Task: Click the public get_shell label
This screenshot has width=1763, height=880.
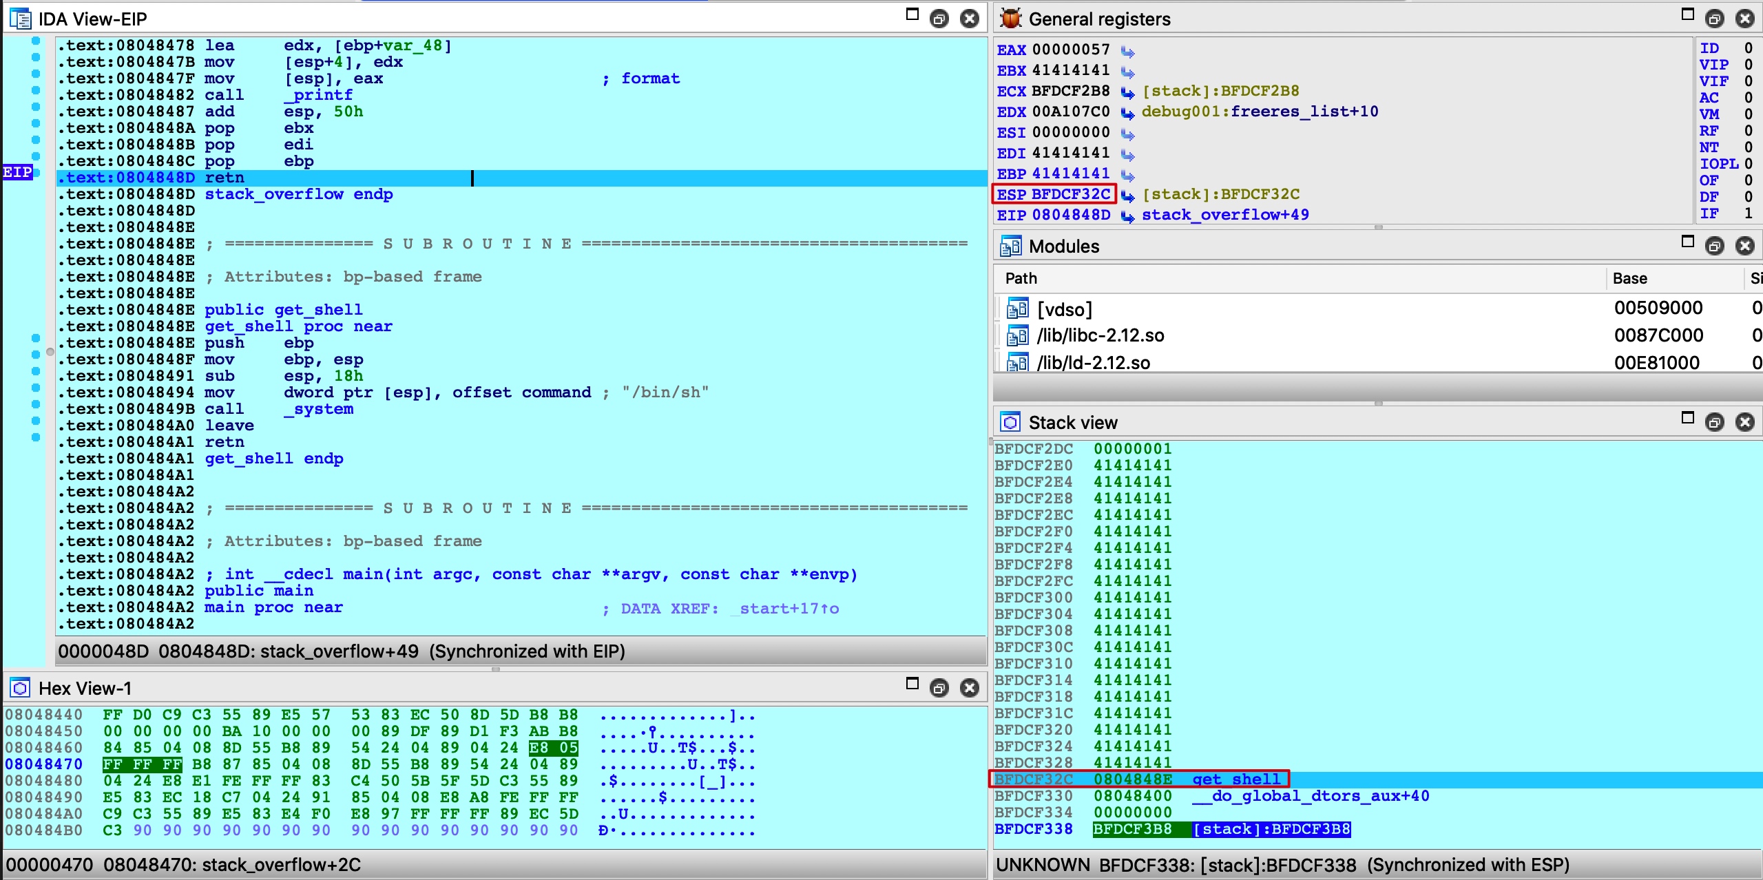Action: coord(283,310)
